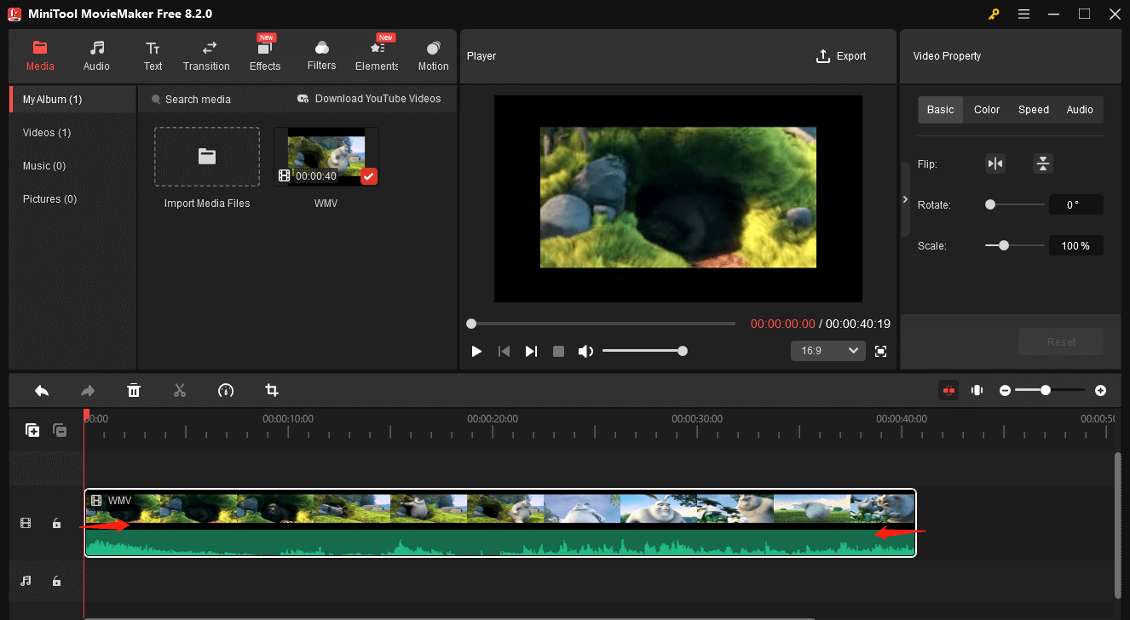Screen dimensions: 1130x620
Task: Open the Text tab
Action: pyautogui.click(x=153, y=55)
